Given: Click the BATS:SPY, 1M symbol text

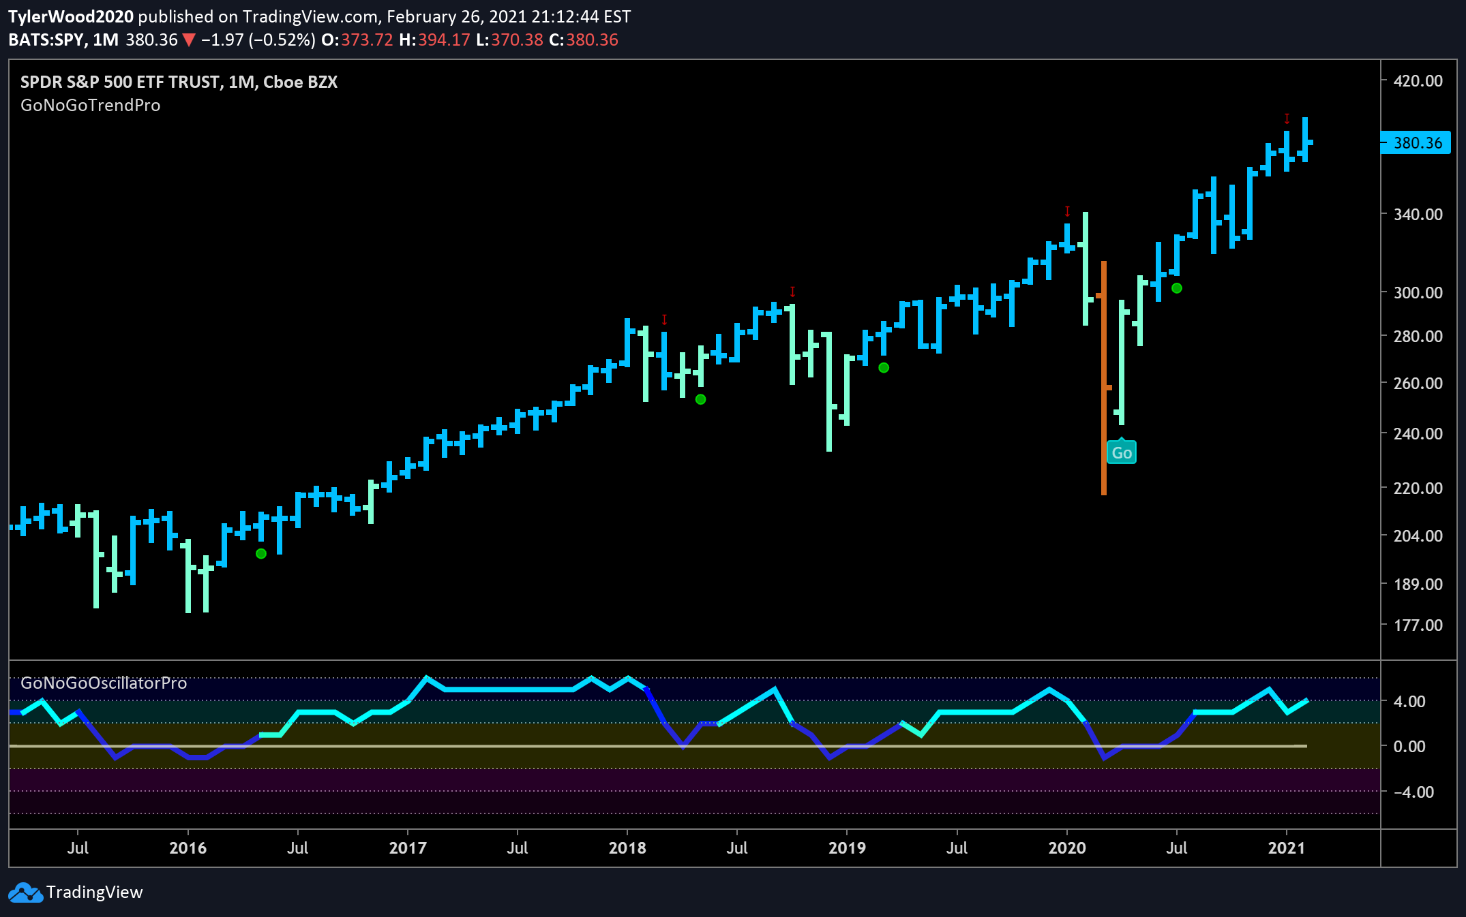Looking at the screenshot, I should [64, 40].
